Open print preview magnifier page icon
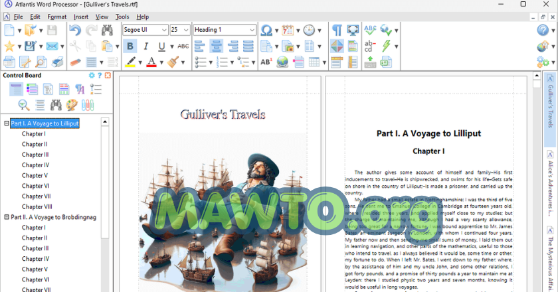The height and width of the screenshot is (292, 558). coord(41,62)
